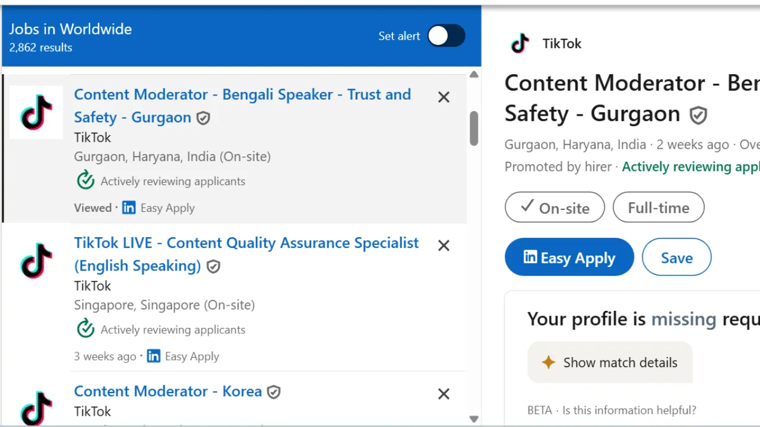Click LinkedIn Easy Apply icon on Gurgaon job
This screenshot has width=760, height=427.
129,208
